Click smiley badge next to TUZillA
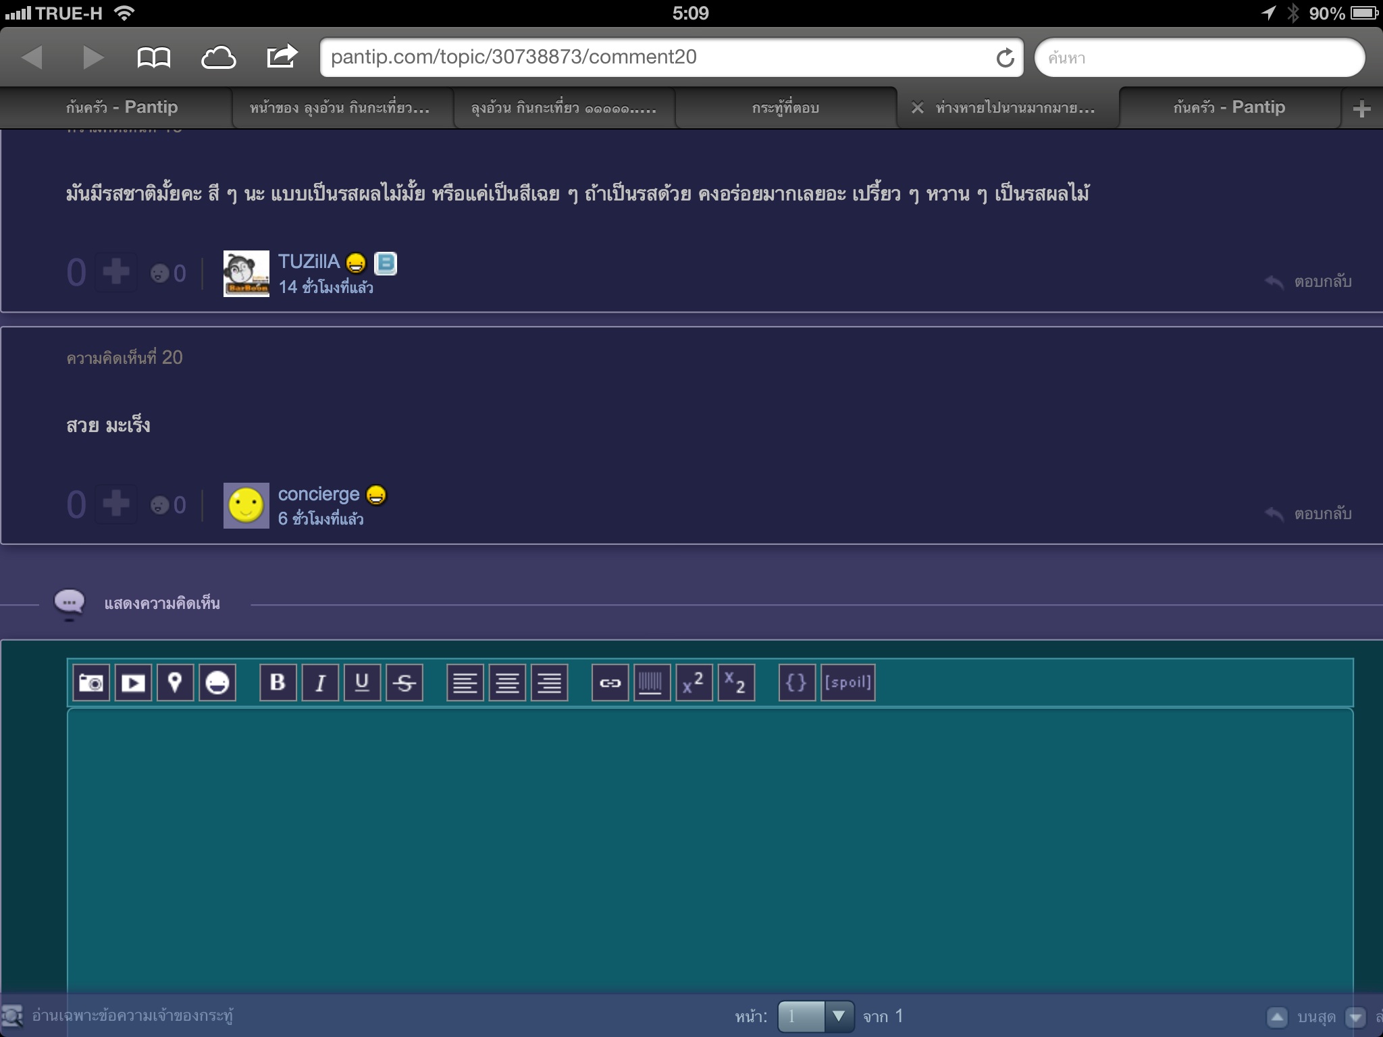1383x1037 pixels. 356,263
